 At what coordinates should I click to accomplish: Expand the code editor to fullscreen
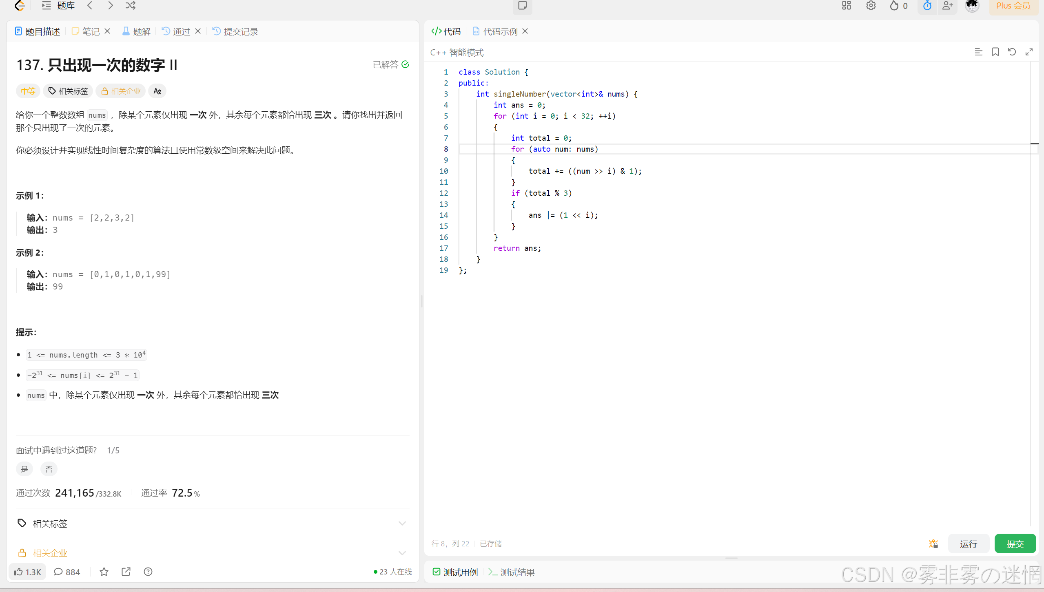1029,52
